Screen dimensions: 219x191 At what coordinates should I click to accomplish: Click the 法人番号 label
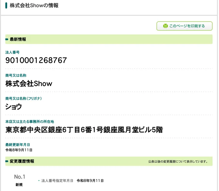tap(12, 52)
